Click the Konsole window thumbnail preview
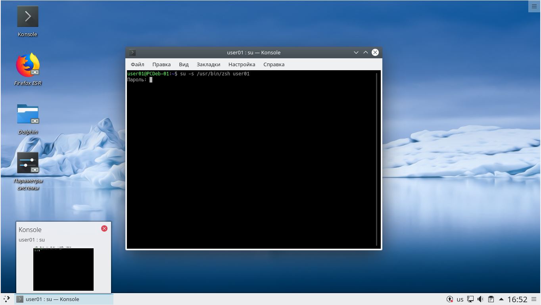This screenshot has width=541, height=305. click(63, 269)
